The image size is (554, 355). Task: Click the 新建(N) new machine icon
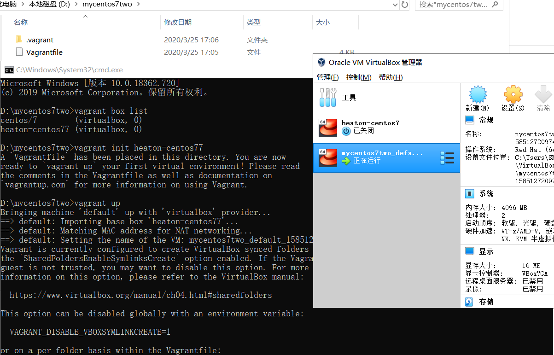[x=478, y=94]
